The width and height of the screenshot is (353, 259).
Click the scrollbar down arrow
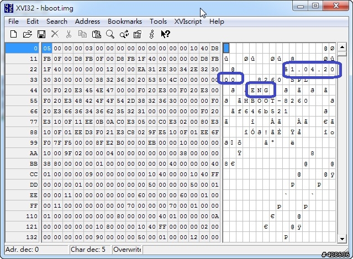tap(342, 239)
